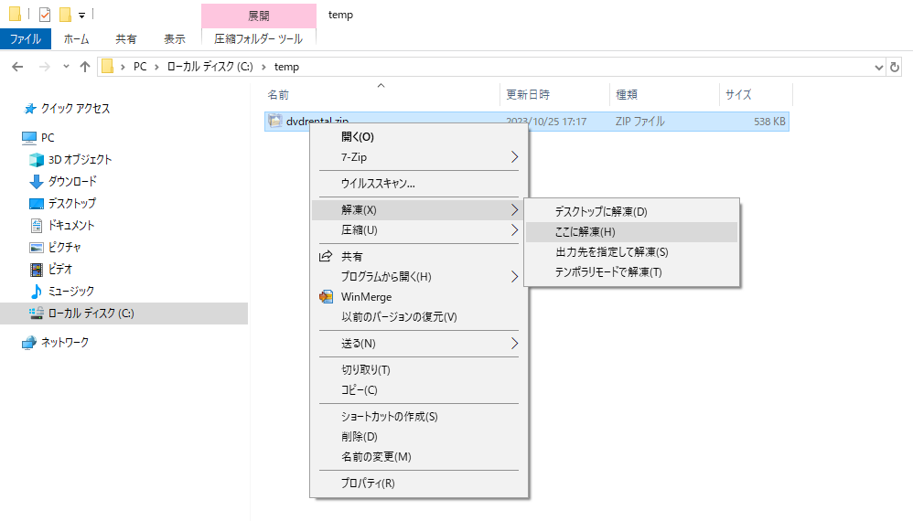The image size is (913, 521).
Task: Switch to the 共有 ribbon tab
Action: [x=125, y=39]
